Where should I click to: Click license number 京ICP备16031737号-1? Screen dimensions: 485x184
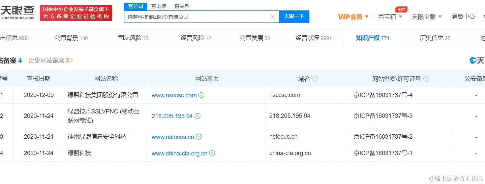point(383,153)
